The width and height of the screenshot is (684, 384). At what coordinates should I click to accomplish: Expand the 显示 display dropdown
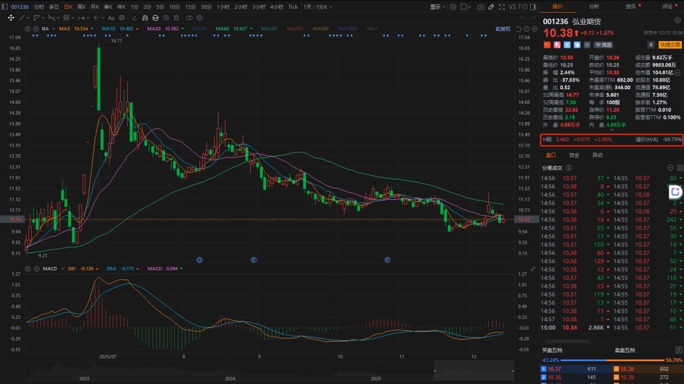coord(438,7)
